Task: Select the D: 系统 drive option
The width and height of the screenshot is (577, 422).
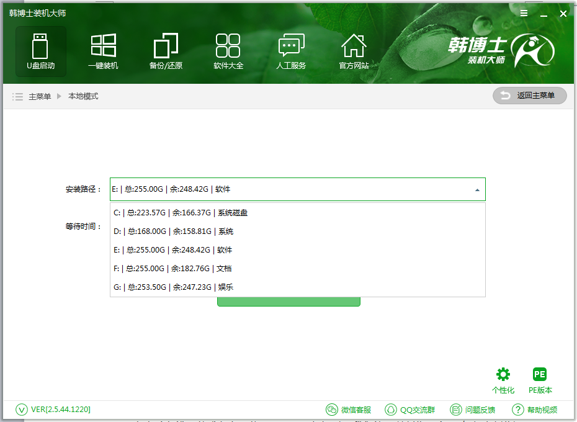Action: click(x=297, y=231)
